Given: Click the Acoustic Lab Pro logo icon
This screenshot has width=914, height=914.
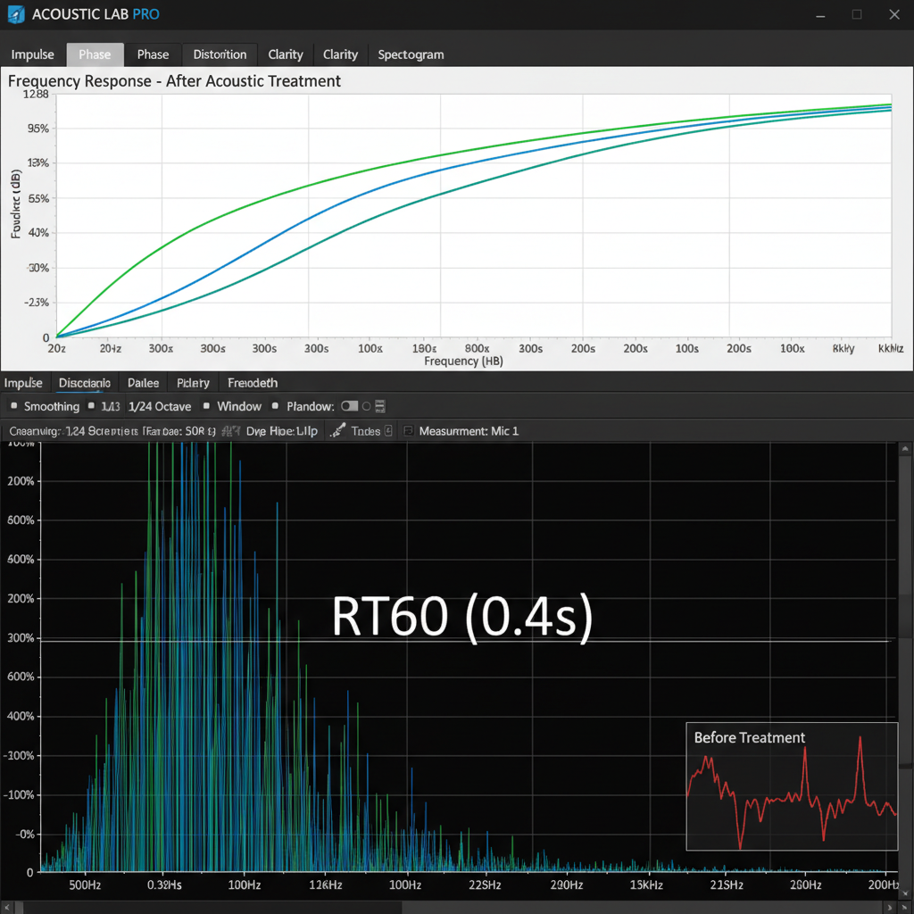Looking at the screenshot, I should tap(16, 14).
